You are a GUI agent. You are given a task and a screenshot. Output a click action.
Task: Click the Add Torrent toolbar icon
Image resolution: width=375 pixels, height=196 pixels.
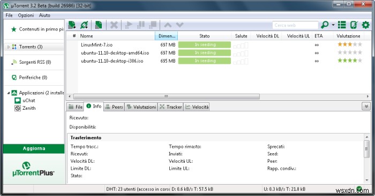(72, 25)
